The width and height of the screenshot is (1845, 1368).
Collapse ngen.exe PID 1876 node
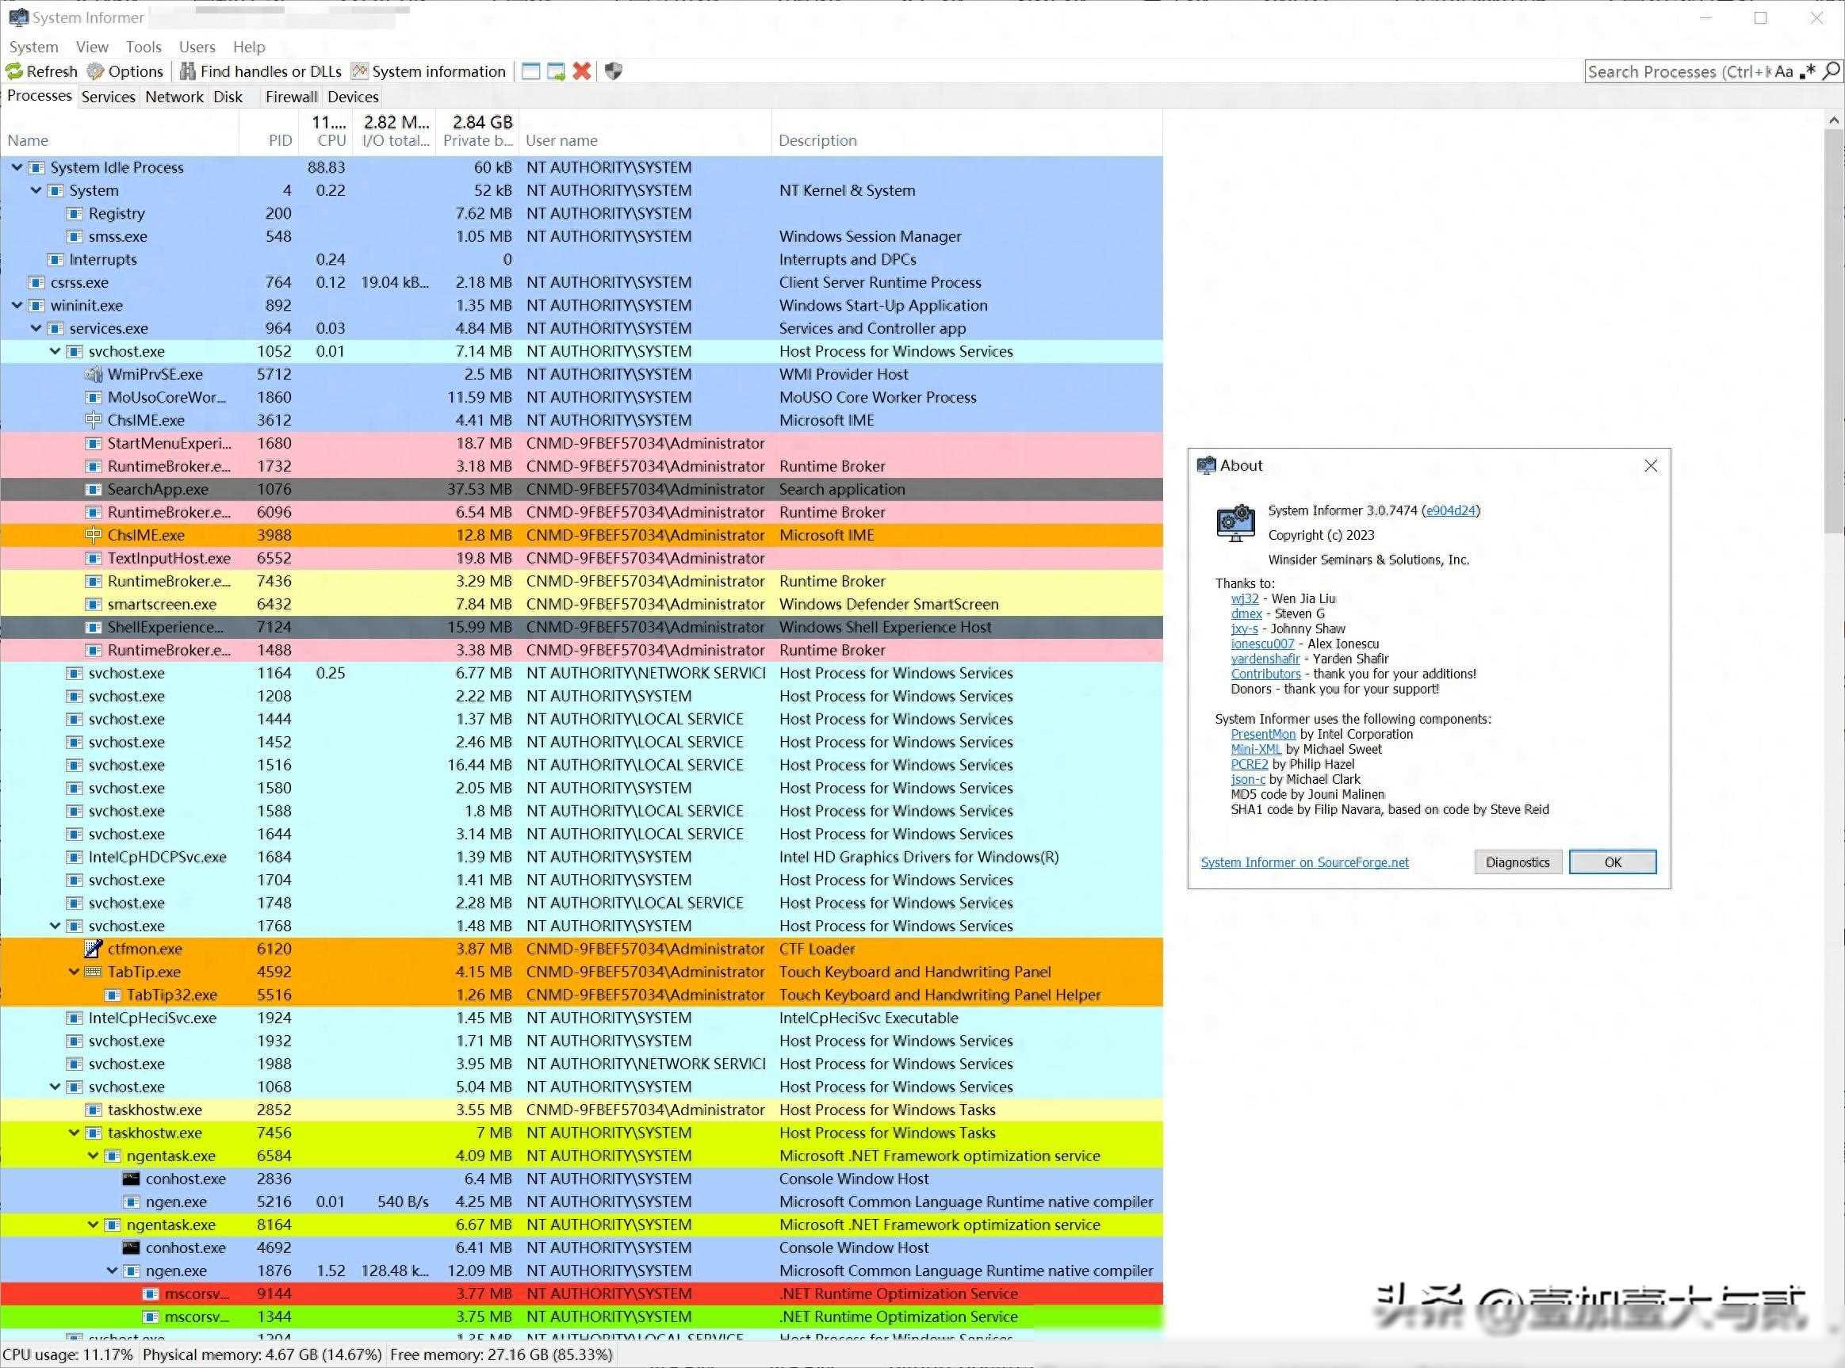(x=112, y=1271)
